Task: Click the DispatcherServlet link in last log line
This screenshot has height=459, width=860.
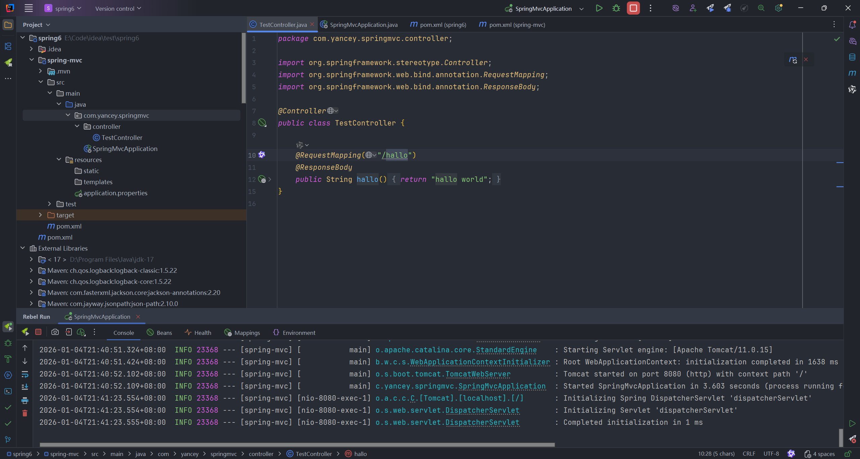Action: pos(482,422)
